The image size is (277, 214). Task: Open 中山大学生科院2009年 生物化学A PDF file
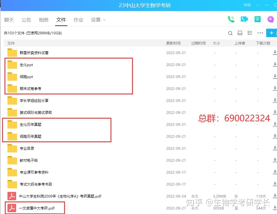pyautogui.click(x=60, y=196)
